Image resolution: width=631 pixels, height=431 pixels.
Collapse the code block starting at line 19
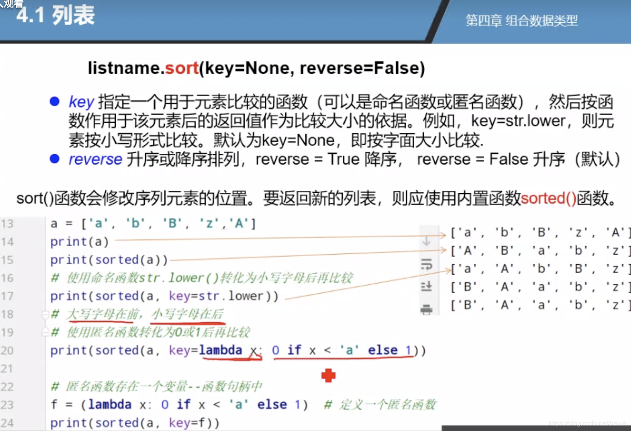click(45, 332)
